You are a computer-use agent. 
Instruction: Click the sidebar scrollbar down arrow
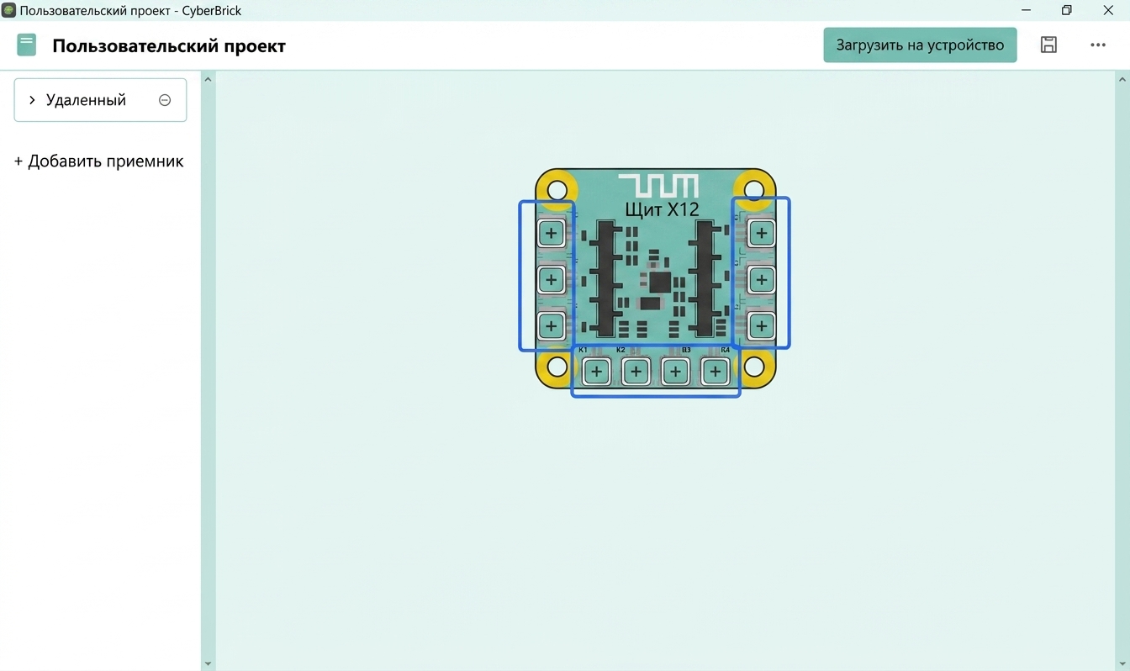pos(209,663)
